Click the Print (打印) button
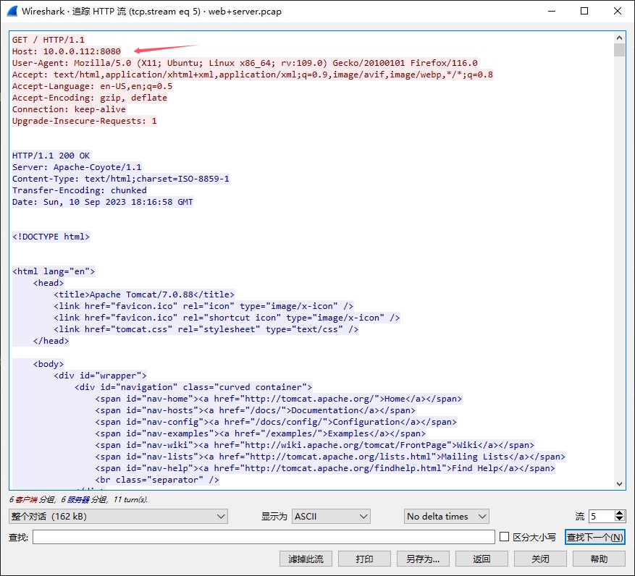 click(x=364, y=559)
